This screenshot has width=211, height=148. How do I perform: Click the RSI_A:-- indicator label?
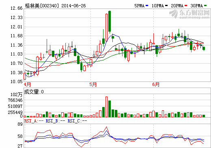point(34,121)
